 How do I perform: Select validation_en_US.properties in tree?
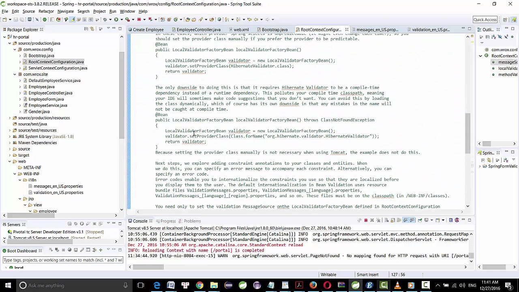point(58,193)
